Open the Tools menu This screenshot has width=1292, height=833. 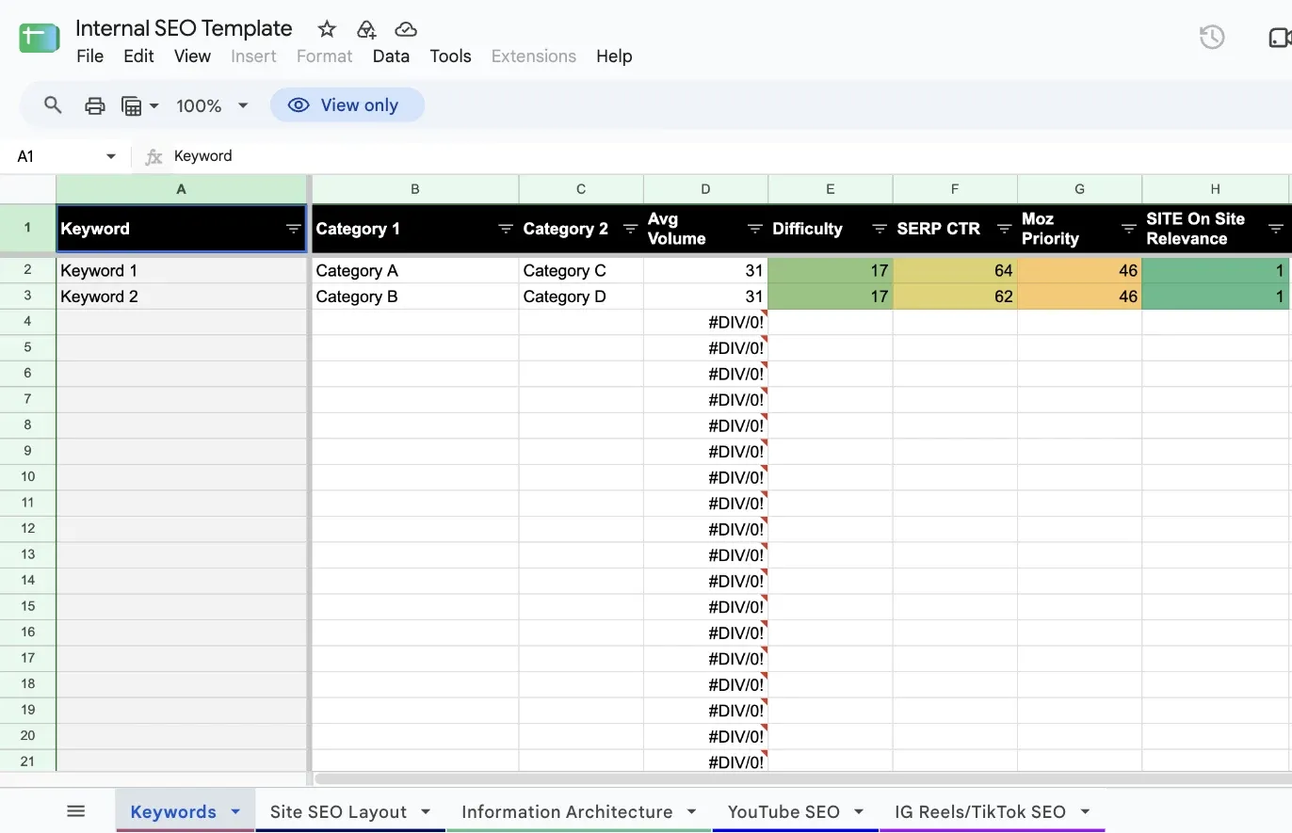pos(450,56)
